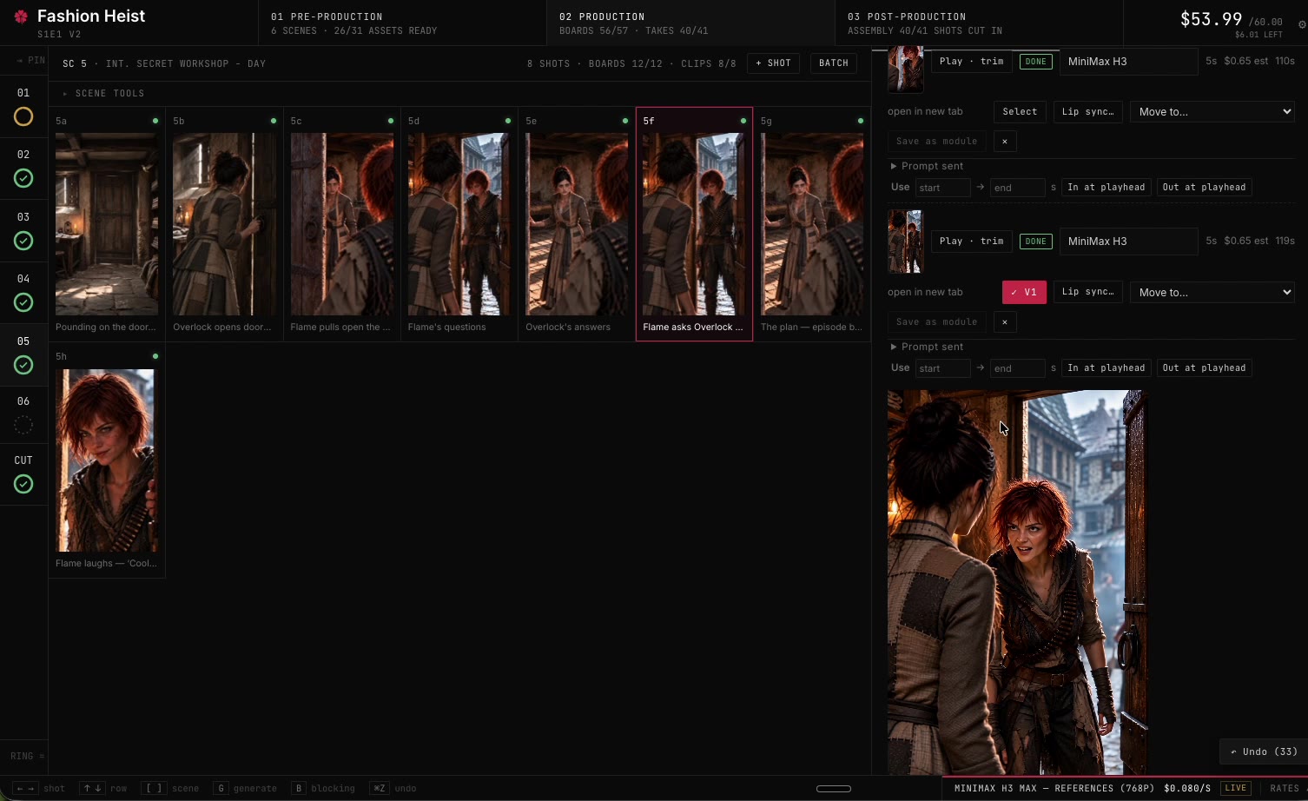Click scene 05's green check status icon
Viewport: 1308px width, 801px height.
tap(23, 365)
